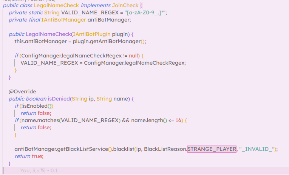Screen dimensions: 289x175
Task: Click name.length call
Action: (x=147, y=121)
